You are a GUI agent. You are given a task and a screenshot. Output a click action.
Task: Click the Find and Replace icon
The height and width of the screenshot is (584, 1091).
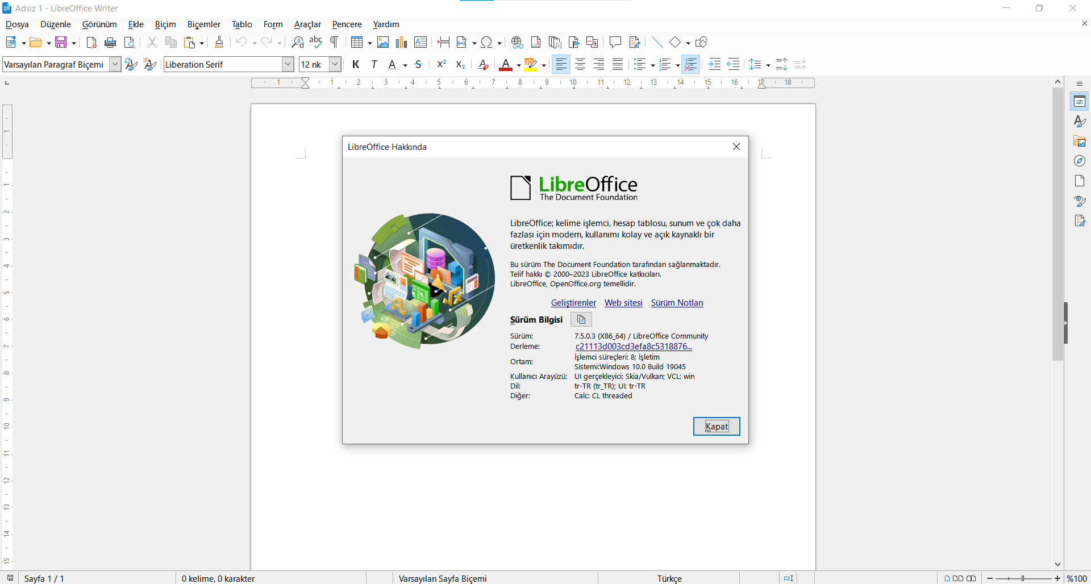coord(297,43)
